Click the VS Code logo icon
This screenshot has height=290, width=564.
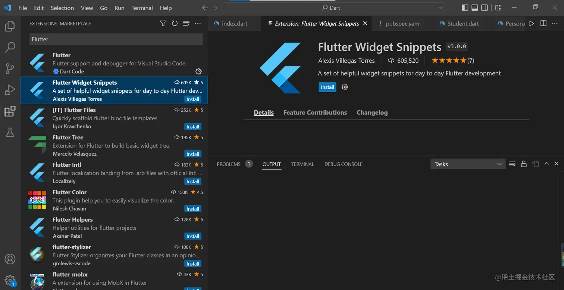pyautogui.click(x=7, y=8)
